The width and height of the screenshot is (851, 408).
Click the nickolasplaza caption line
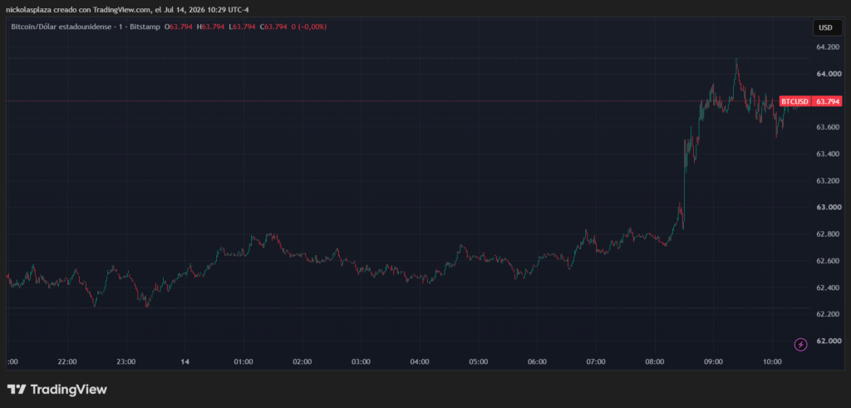point(128,10)
